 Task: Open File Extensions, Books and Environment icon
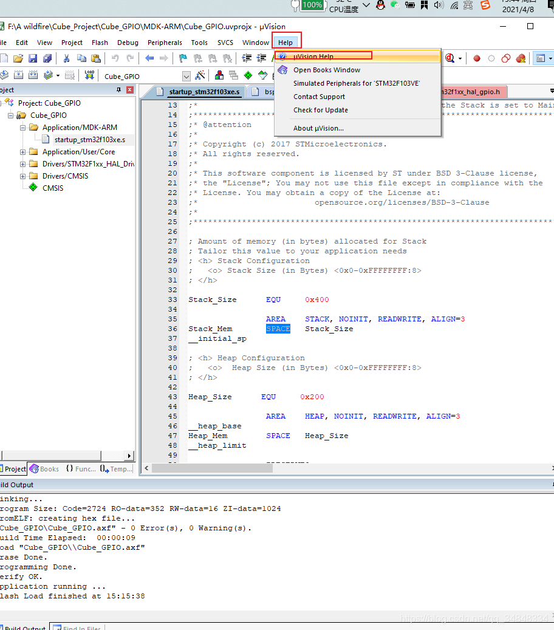pos(219,75)
